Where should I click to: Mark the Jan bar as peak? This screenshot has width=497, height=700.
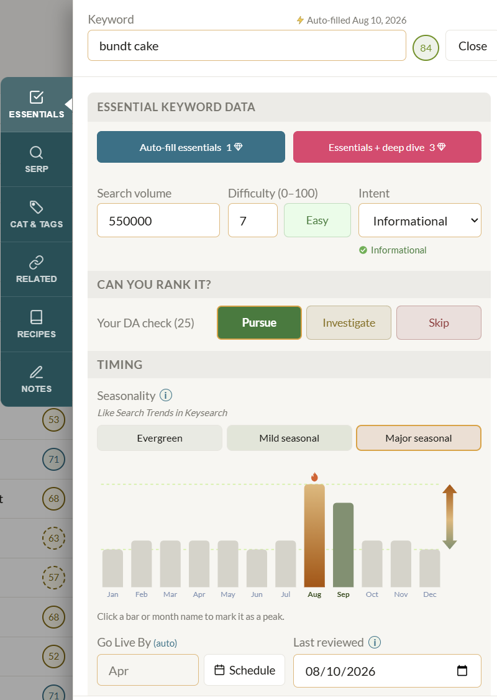coord(112,568)
